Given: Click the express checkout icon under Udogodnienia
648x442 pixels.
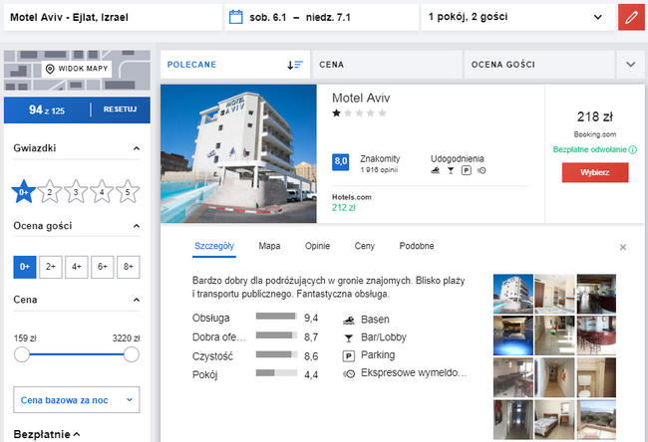Looking at the screenshot, I should pos(482,170).
